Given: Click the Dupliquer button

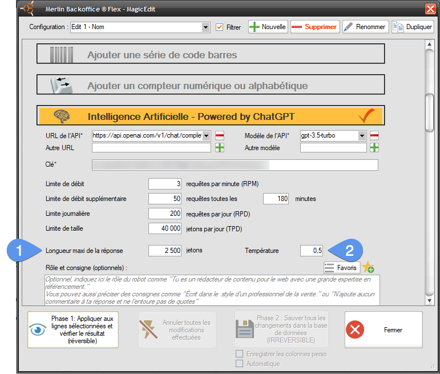Looking at the screenshot, I should click(x=413, y=27).
